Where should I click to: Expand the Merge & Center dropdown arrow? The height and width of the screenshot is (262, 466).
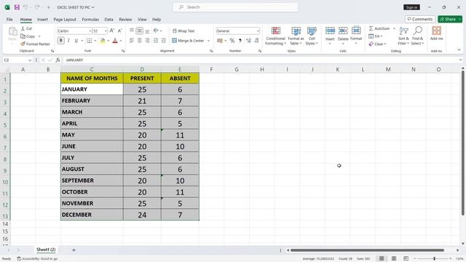point(208,41)
